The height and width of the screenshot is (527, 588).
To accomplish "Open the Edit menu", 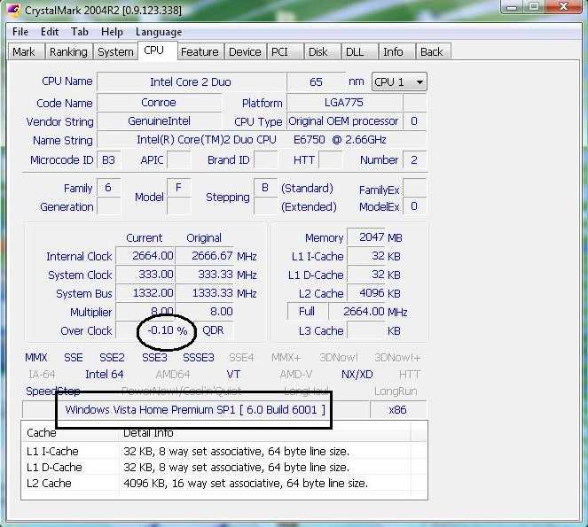I will (50, 32).
